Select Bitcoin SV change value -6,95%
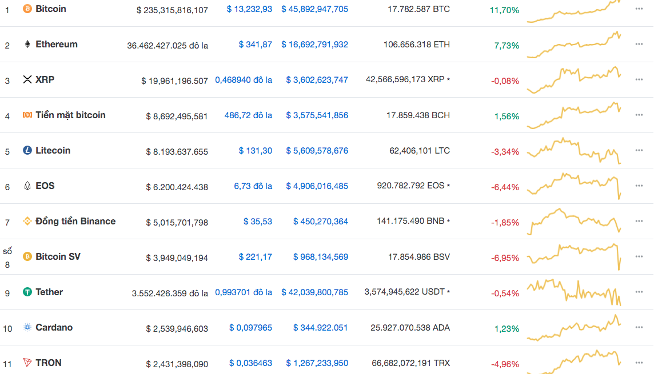This screenshot has height=374, width=658. [x=505, y=258]
